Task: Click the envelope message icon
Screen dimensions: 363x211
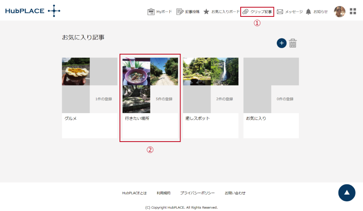Action: (x=280, y=12)
